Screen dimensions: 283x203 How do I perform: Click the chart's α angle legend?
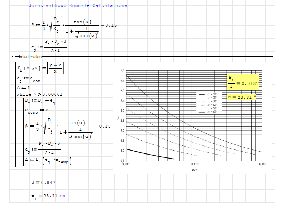(208, 103)
